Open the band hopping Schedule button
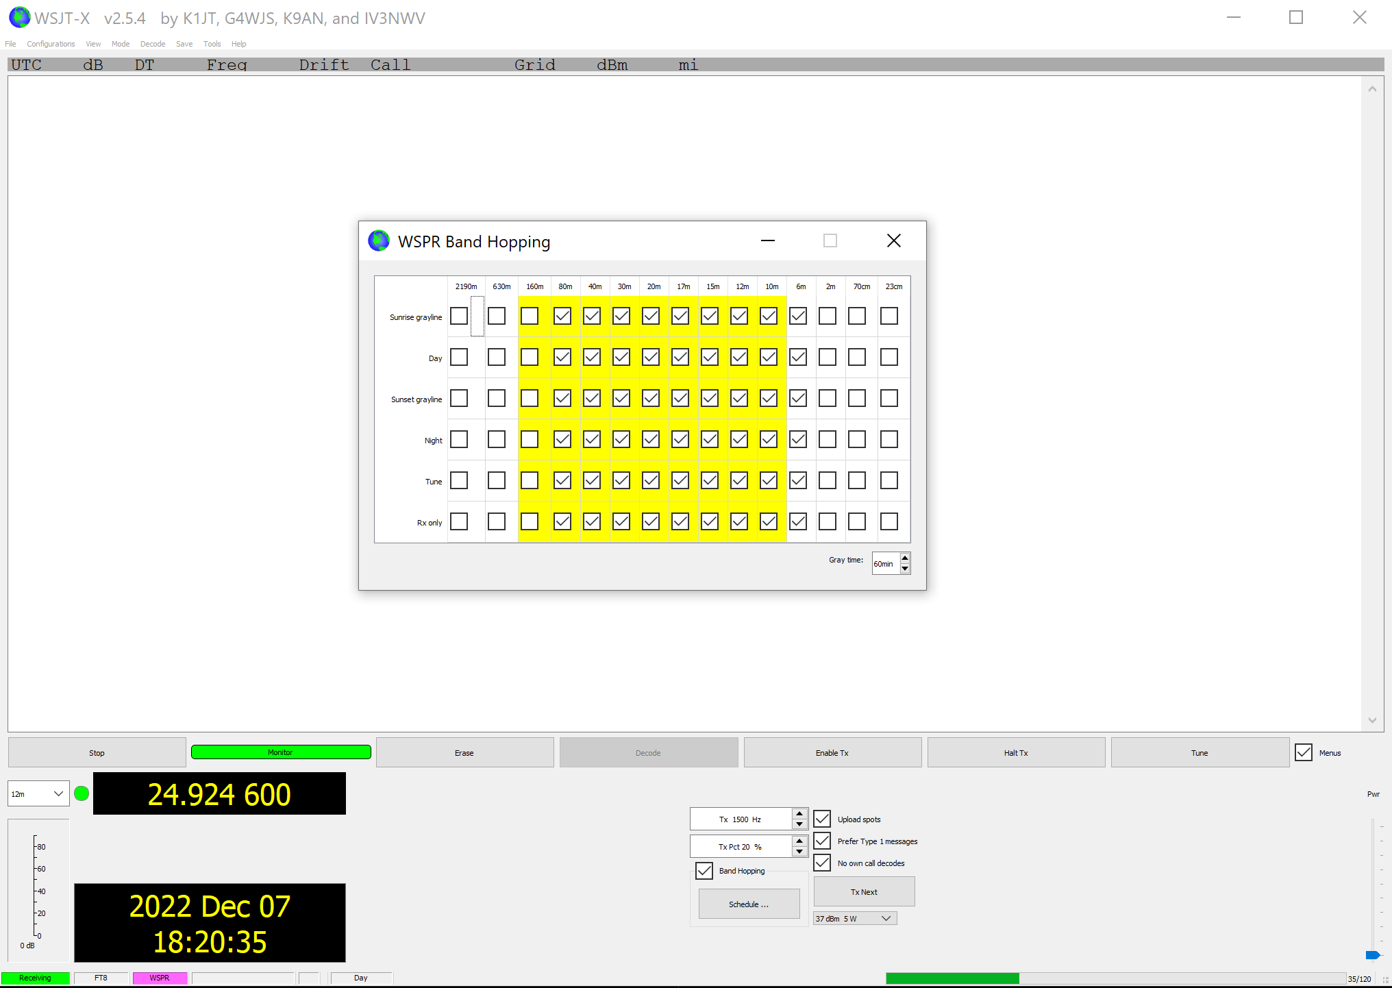 (749, 904)
